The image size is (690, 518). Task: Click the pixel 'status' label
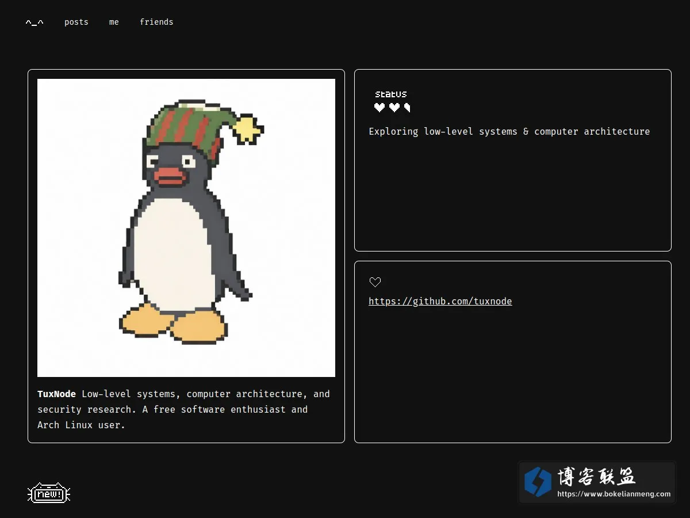(391, 94)
